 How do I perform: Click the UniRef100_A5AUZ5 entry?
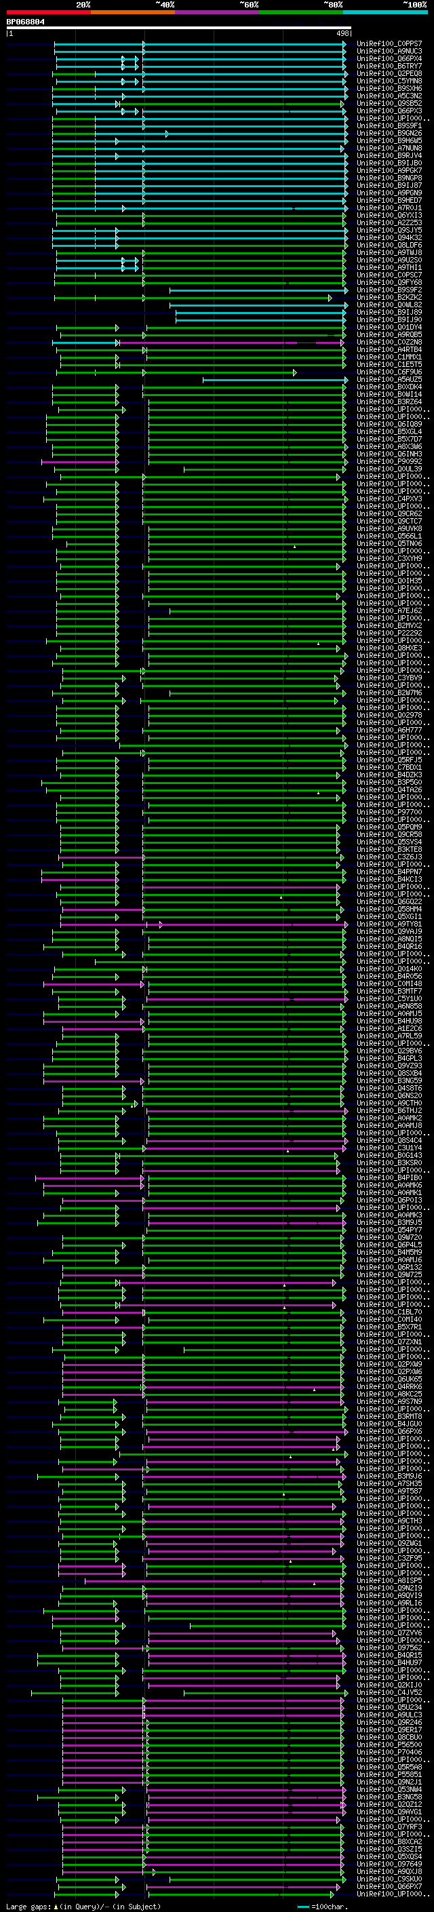click(x=389, y=379)
